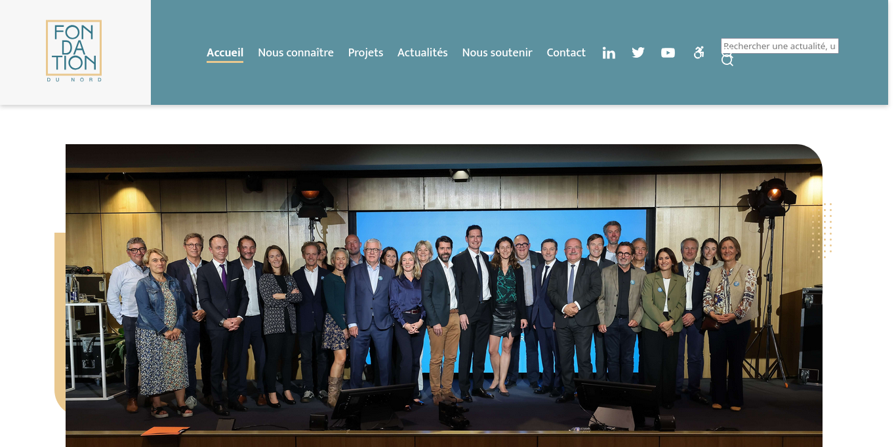The image size is (896, 447).
Task: Open the Contact page link
Action: tap(566, 52)
